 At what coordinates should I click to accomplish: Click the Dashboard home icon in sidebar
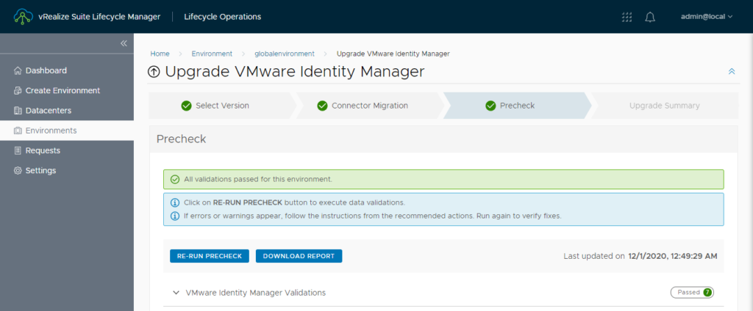pyautogui.click(x=18, y=71)
